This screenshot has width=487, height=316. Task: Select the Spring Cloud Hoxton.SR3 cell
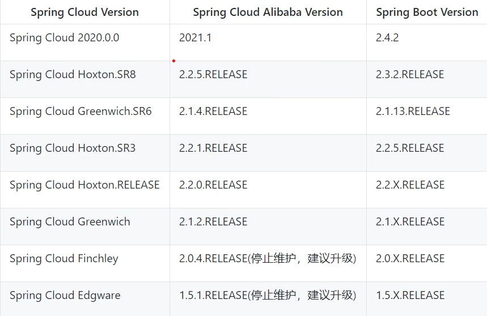click(85, 153)
